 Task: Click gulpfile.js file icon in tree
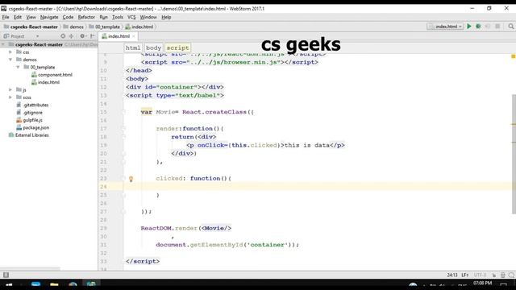(x=19, y=120)
